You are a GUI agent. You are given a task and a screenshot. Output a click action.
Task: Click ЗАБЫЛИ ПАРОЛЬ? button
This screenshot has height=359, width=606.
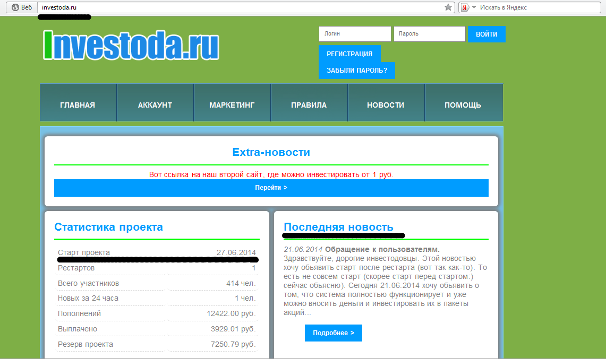357,70
